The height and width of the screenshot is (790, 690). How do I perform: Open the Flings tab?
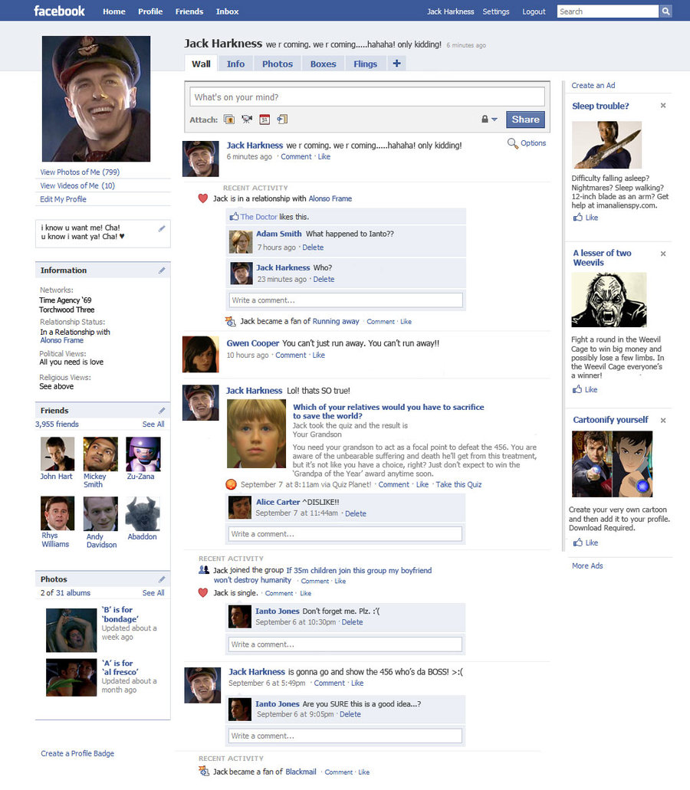coord(366,64)
